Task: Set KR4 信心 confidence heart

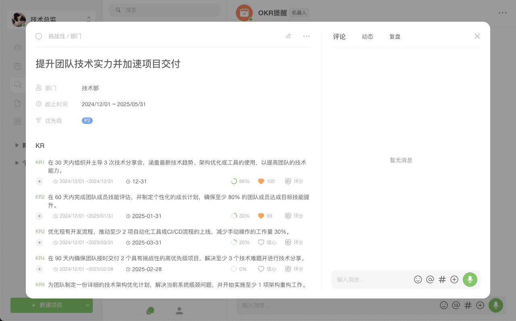Action: tap(261, 269)
